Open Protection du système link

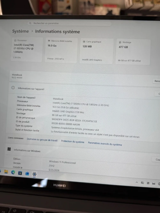73,142
